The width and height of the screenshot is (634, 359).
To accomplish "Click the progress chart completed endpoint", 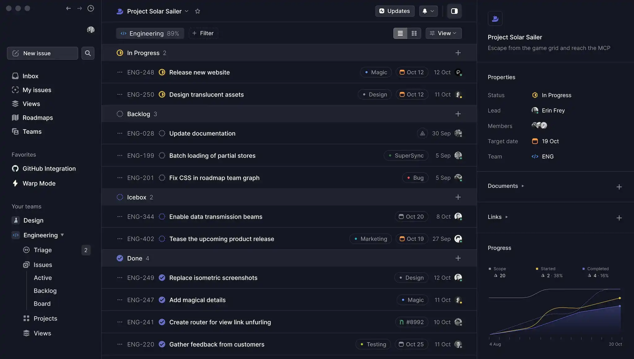I will click(x=620, y=306).
